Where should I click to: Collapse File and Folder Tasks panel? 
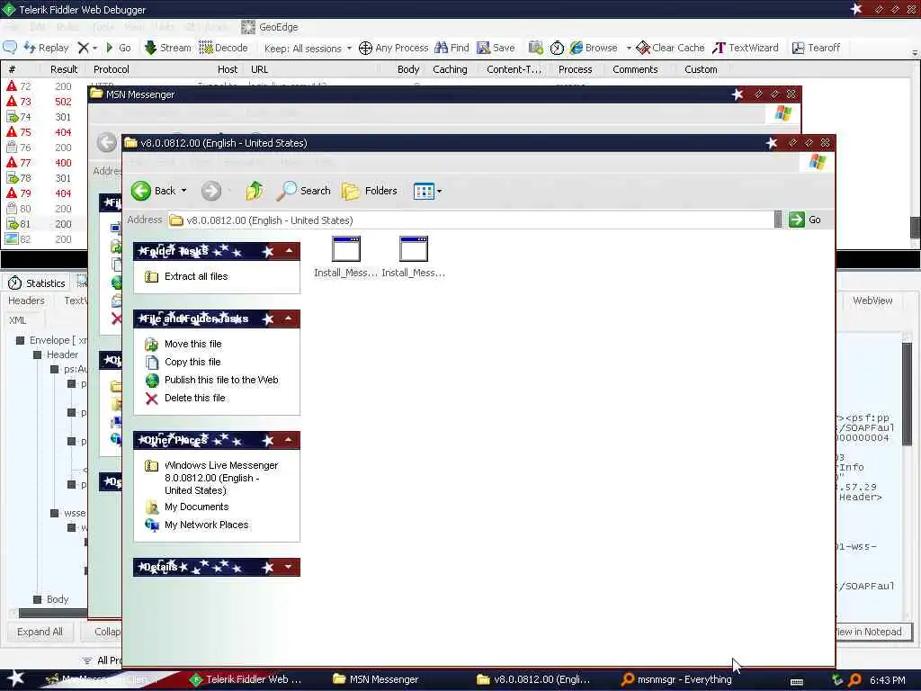point(289,319)
